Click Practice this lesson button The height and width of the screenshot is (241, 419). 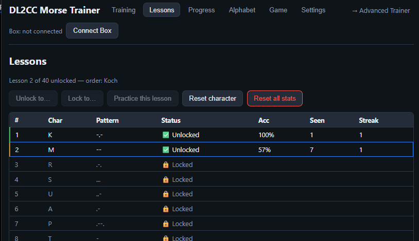tap(143, 99)
